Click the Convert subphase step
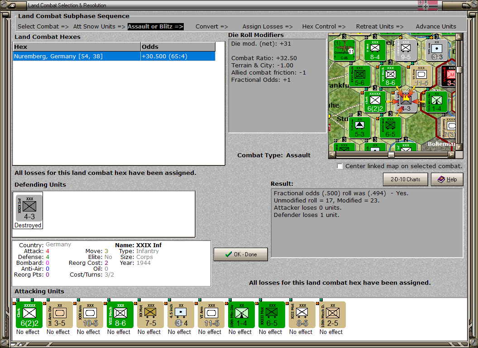This screenshot has height=348, width=478. [x=211, y=27]
